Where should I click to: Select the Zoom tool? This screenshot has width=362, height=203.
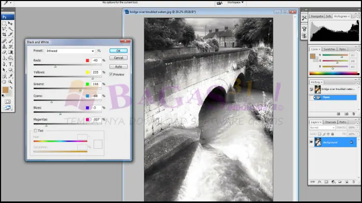click(10, 82)
